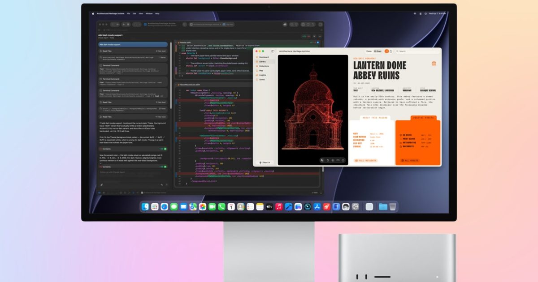Click the Full Metadata button
The height and width of the screenshot is (282, 538).
365,160
